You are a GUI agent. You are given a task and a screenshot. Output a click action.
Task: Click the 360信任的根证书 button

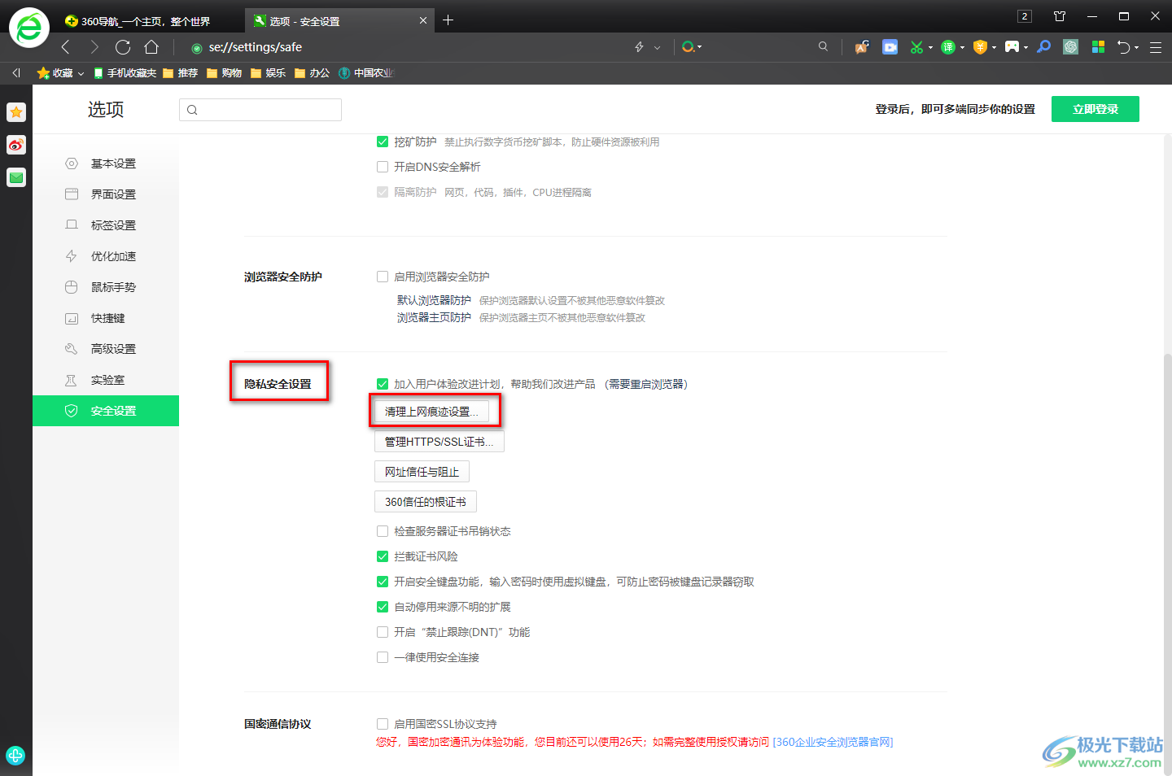pos(426,502)
